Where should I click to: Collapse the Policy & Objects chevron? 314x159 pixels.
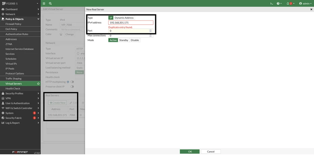(38, 19)
